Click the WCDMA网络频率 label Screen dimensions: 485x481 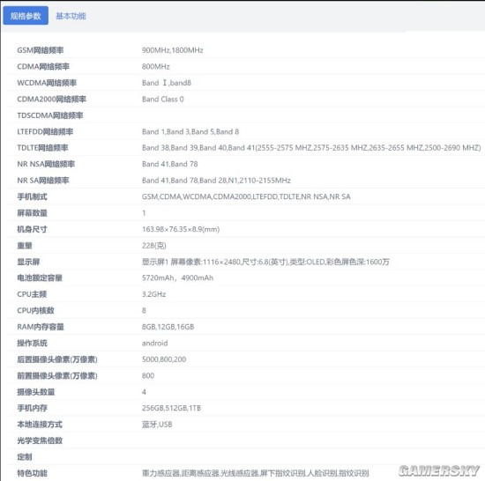(x=47, y=83)
